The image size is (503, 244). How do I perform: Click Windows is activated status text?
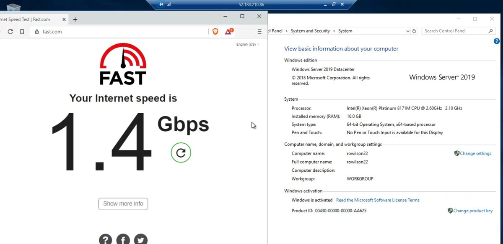[x=312, y=200]
